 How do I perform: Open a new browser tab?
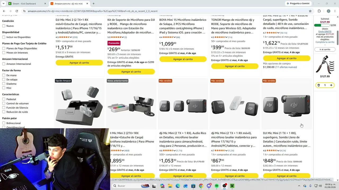coord(93,4)
